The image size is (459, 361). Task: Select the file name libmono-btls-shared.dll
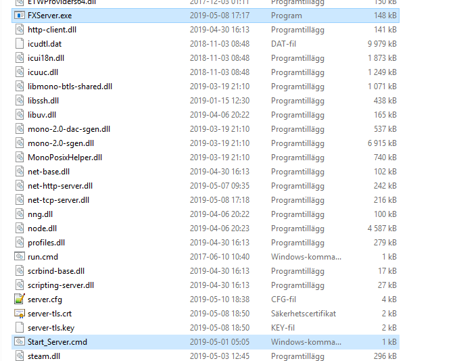[x=70, y=87]
